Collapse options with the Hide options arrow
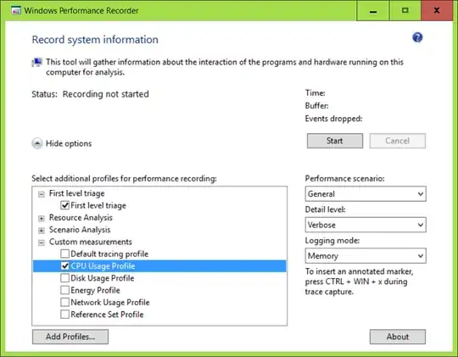458x357 pixels. [37, 143]
